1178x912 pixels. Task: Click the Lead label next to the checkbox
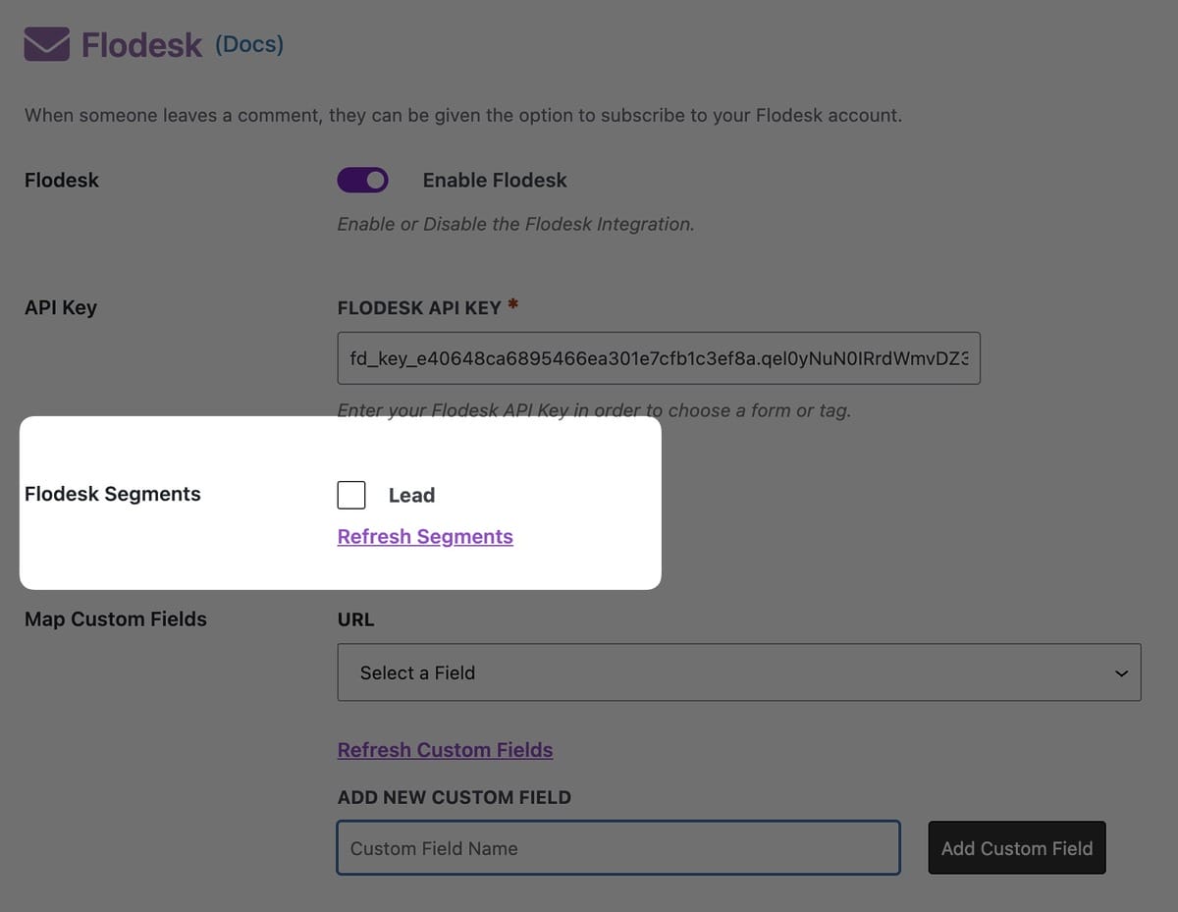point(411,495)
